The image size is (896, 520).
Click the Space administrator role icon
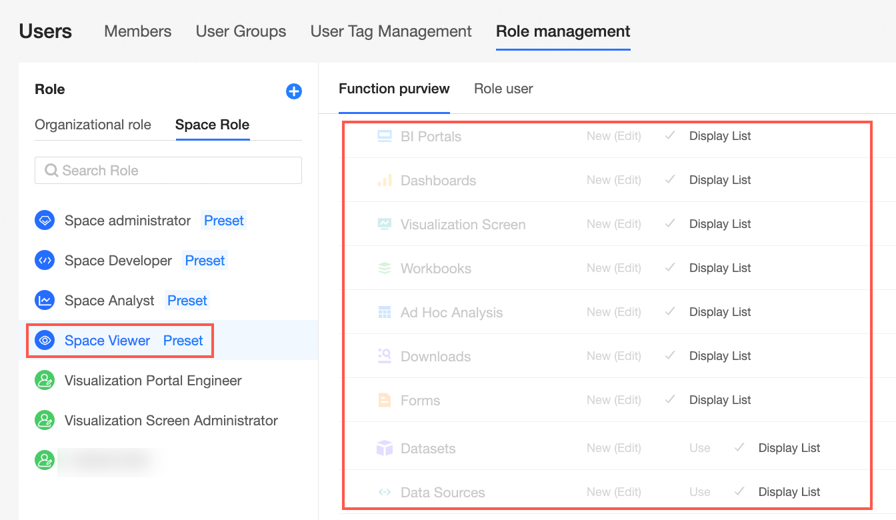click(x=45, y=221)
